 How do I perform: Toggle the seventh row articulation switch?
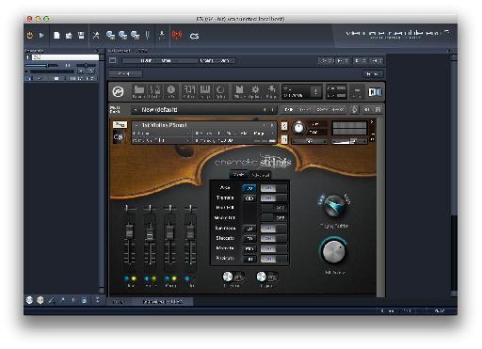point(273,248)
